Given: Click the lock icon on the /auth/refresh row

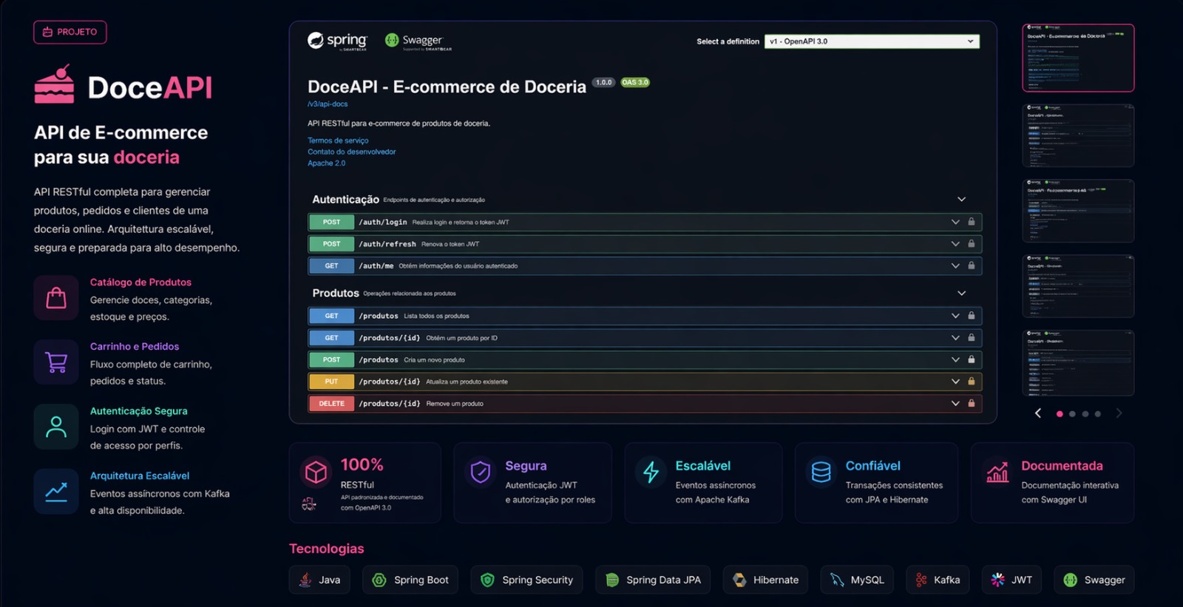Looking at the screenshot, I should pyautogui.click(x=972, y=244).
